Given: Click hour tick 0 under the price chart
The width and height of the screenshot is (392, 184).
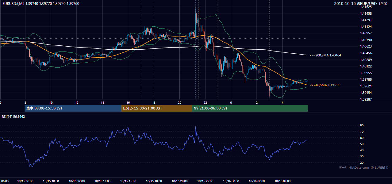Looking at the screenshot, I should coord(231,102).
